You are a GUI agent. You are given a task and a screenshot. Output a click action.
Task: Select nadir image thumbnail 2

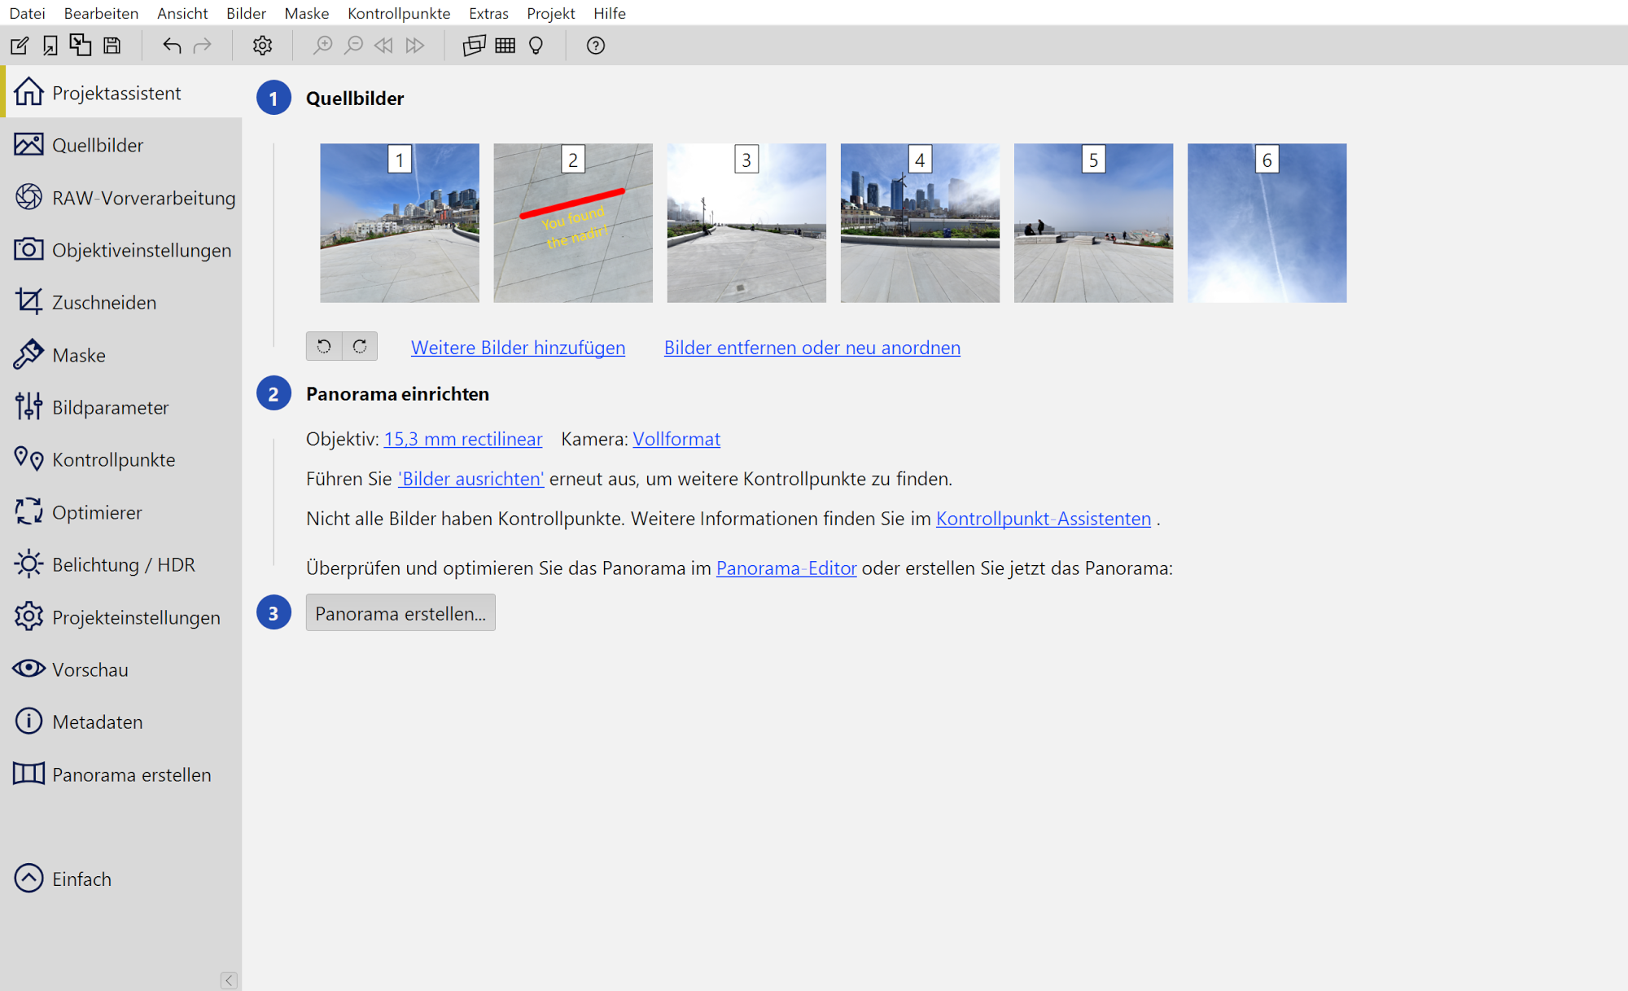coord(573,223)
